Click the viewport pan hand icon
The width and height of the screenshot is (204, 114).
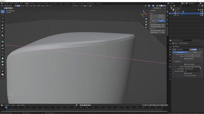(x=146, y=22)
